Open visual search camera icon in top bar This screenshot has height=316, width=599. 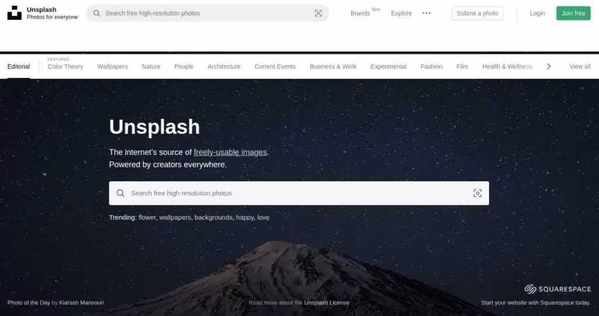point(318,13)
